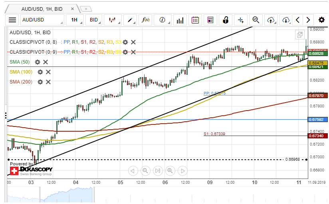
Task: Click the Dukascopy logo link
Action: [x=31, y=171]
